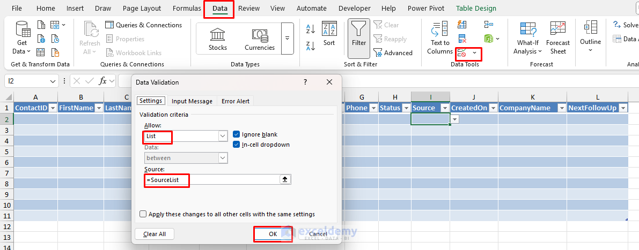The width and height of the screenshot is (639, 250).
Task: Click the Recent Sources icon
Action: tap(55, 39)
